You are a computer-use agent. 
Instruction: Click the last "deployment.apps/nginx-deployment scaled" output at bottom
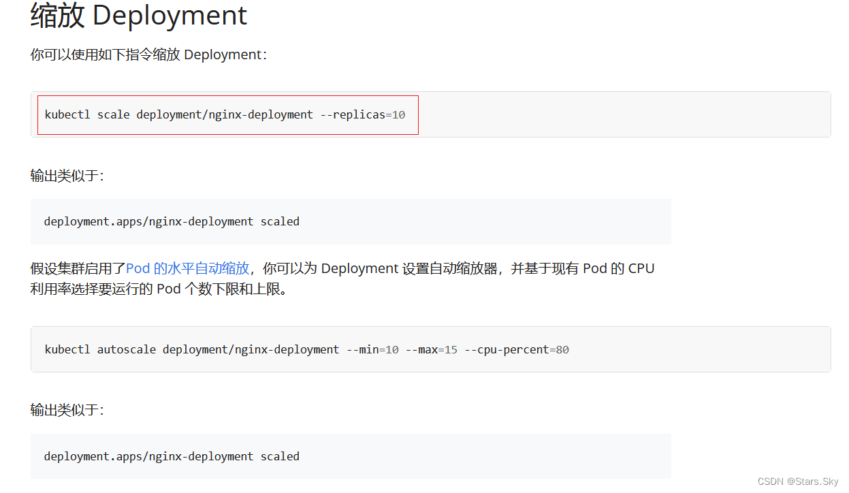point(172,456)
